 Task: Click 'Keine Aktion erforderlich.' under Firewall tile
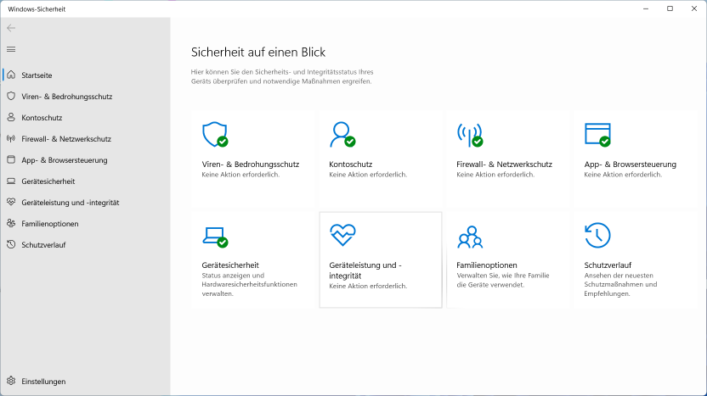[x=495, y=175]
